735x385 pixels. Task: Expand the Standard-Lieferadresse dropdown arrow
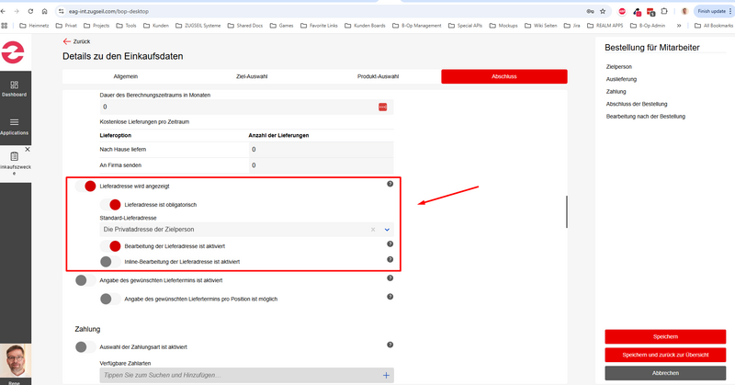(x=387, y=229)
